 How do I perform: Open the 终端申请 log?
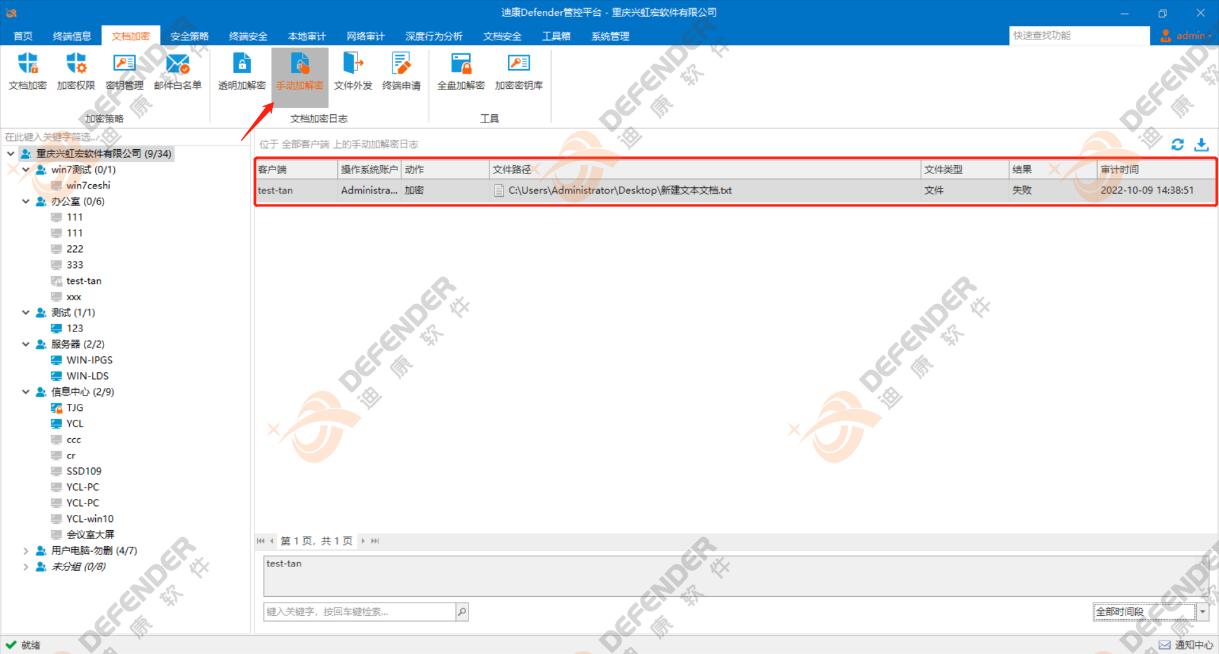pos(401,71)
